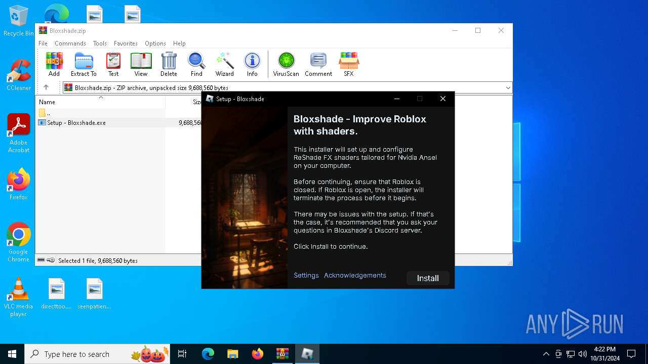Open the taskbar clock and date

click(x=605, y=354)
